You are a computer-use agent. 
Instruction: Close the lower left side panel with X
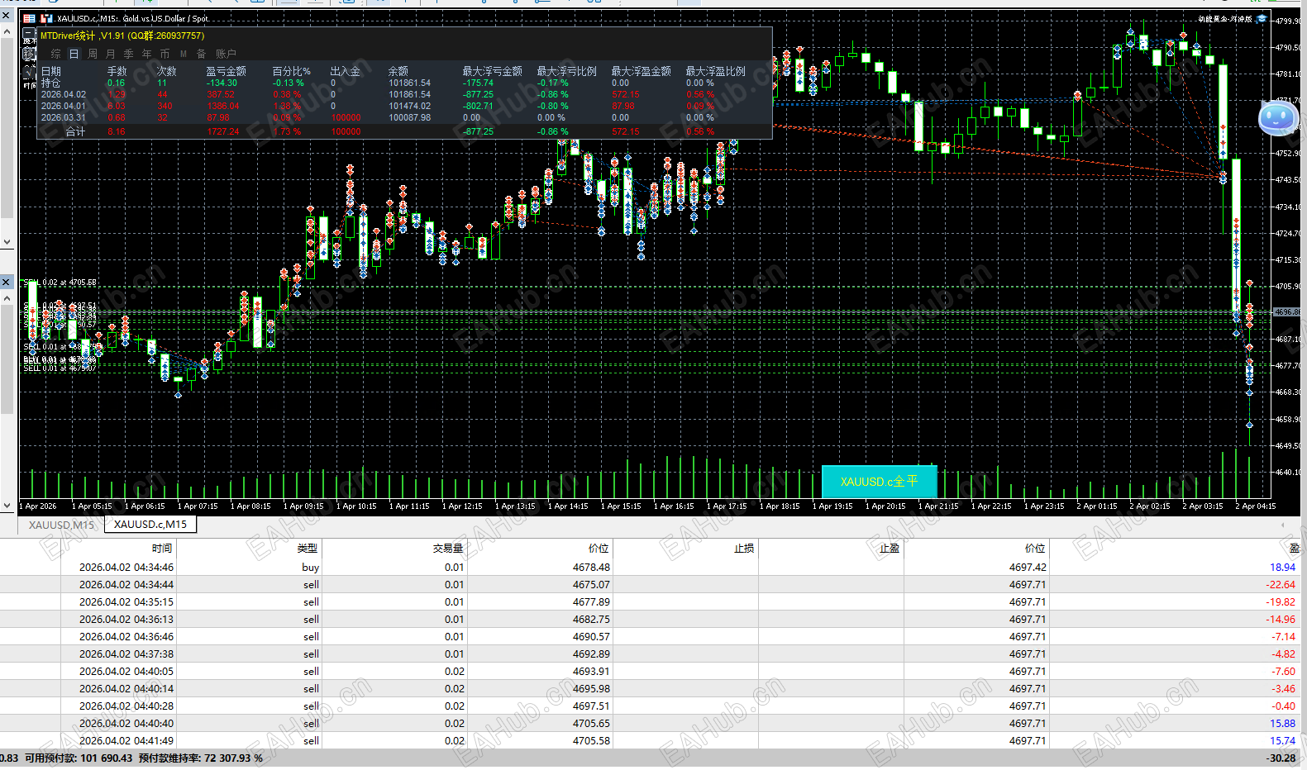pos(7,283)
